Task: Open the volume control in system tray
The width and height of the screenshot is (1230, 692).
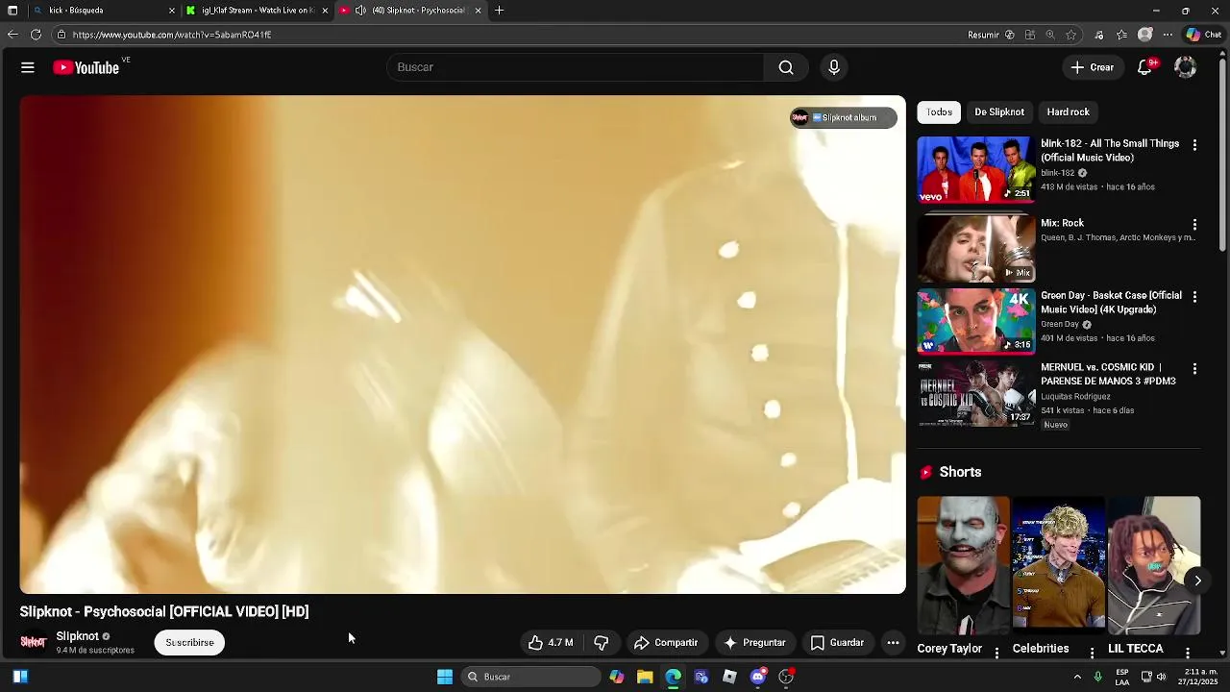Action: tap(1162, 677)
